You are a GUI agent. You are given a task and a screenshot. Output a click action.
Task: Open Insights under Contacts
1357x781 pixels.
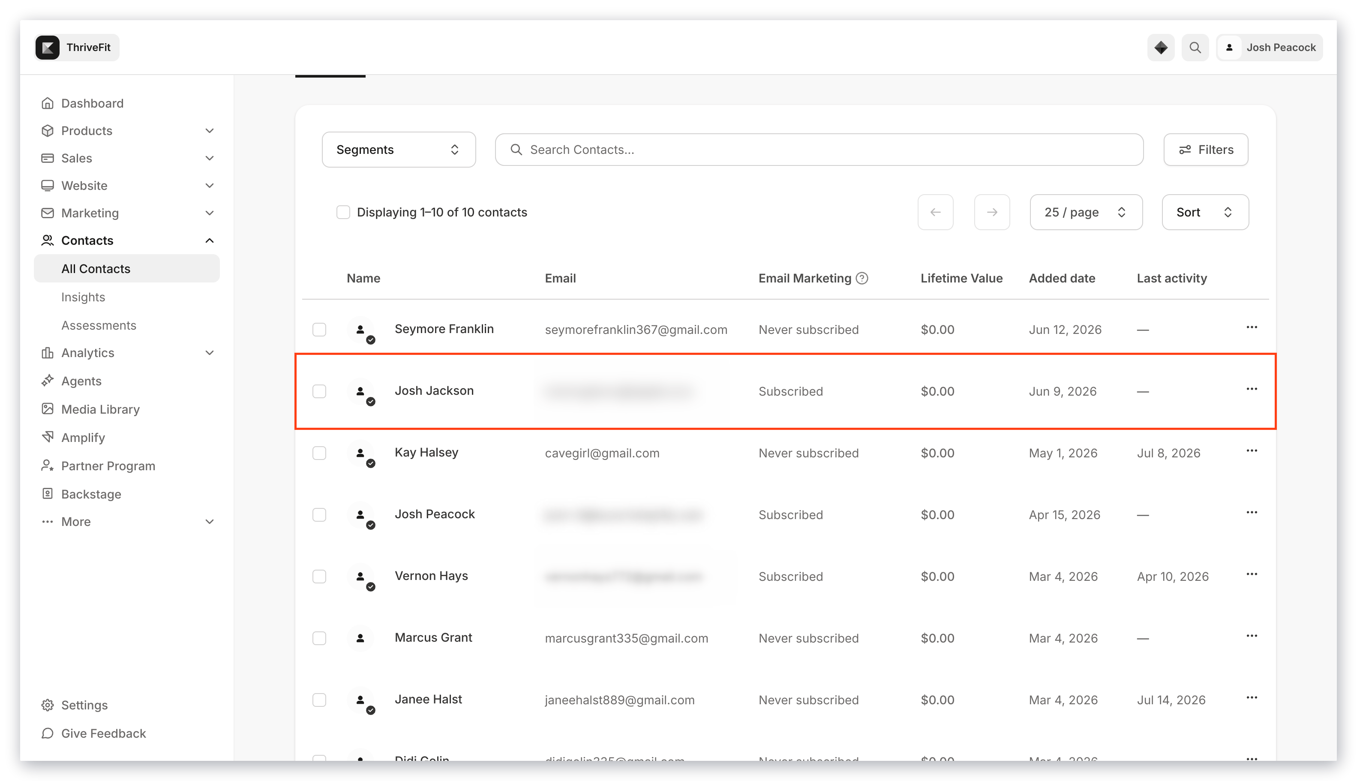pos(83,297)
